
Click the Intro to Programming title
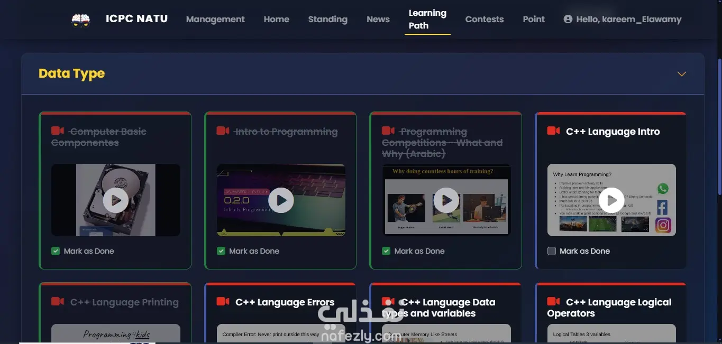click(x=286, y=132)
